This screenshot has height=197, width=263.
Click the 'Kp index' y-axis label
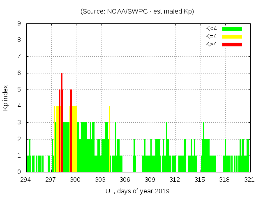6,98
